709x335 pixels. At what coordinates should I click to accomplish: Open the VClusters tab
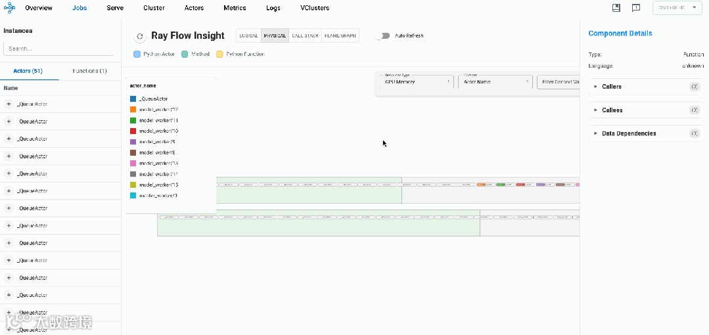[x=315, y=8]
